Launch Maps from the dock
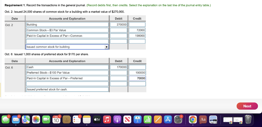 (26, 120)
